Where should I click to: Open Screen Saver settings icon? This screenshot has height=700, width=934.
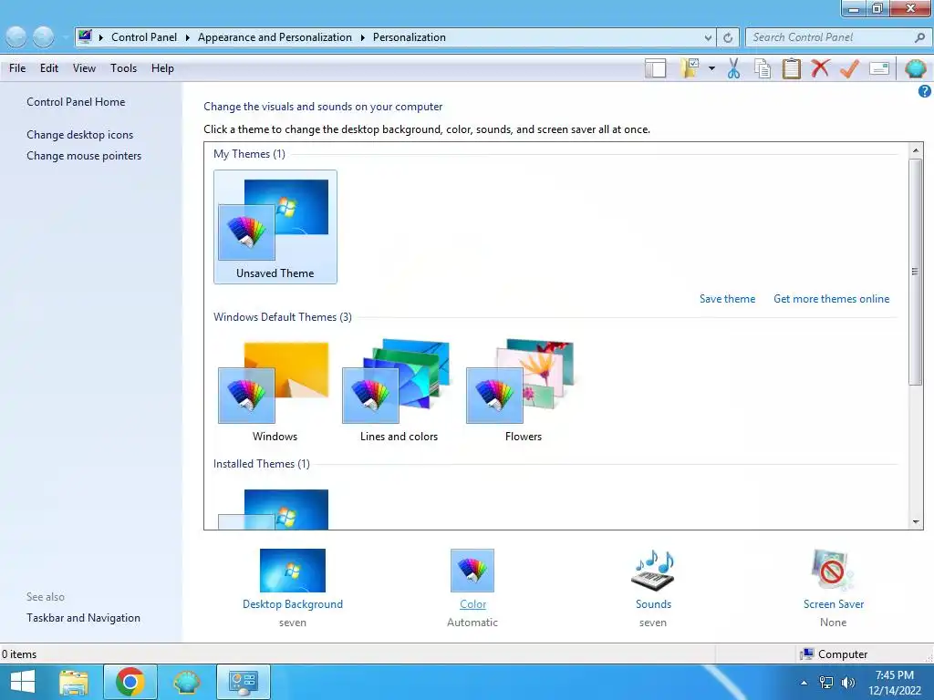(x=833, y=571)
